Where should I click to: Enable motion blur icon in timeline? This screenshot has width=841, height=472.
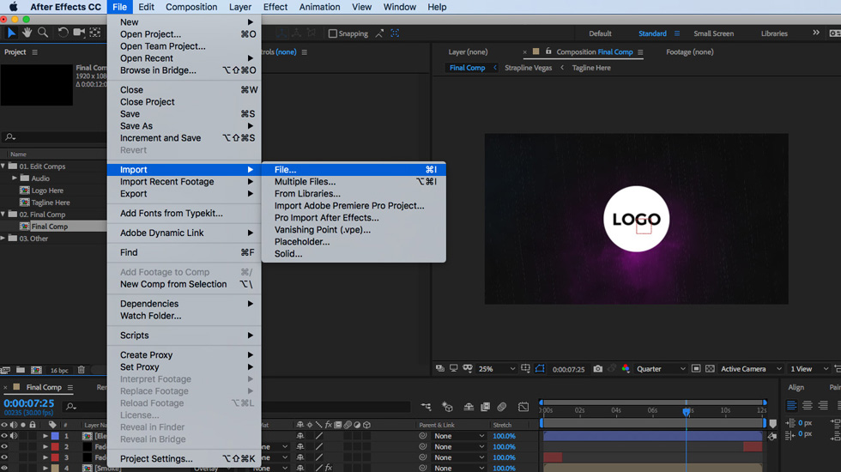click(502, 407)
